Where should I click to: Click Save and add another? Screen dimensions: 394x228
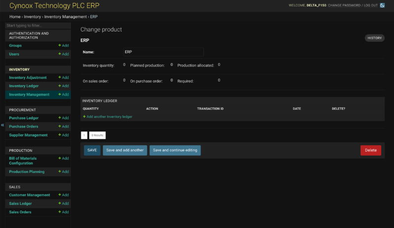click(x=125, y=150)
